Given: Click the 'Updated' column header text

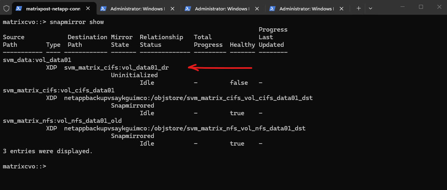Looking at the screenshot, I should coord(271,45).
